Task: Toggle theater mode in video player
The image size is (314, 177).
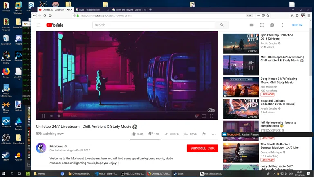Action: point(204,116)
